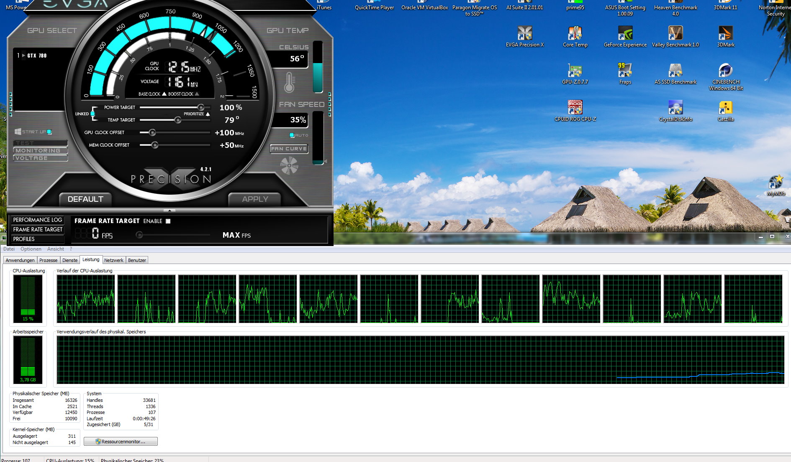
Task: Select the Base Clock triangle indicator
Action: pos(164,94)
